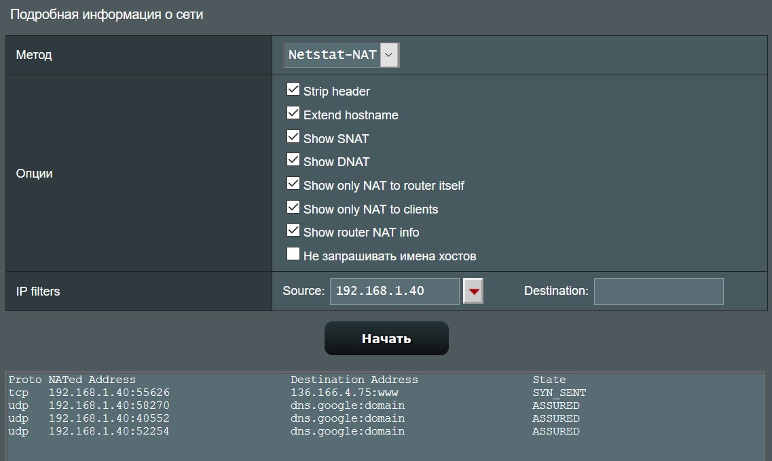Click the udp 192.168.1.40:40552 output row
This screenshot has width=772, height=461.
(109, 418)
